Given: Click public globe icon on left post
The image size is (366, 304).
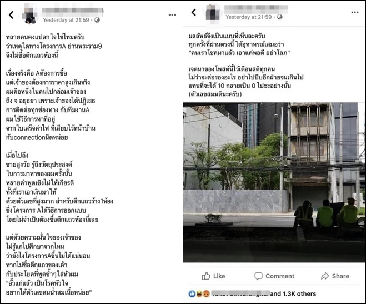Looking at the screenshot, I should point(97,20).
